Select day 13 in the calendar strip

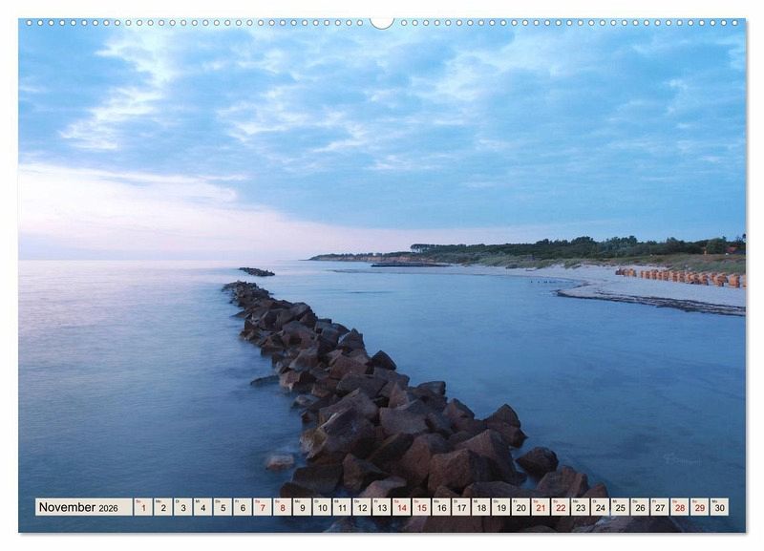pyautogui.click(x=382, y=507)
